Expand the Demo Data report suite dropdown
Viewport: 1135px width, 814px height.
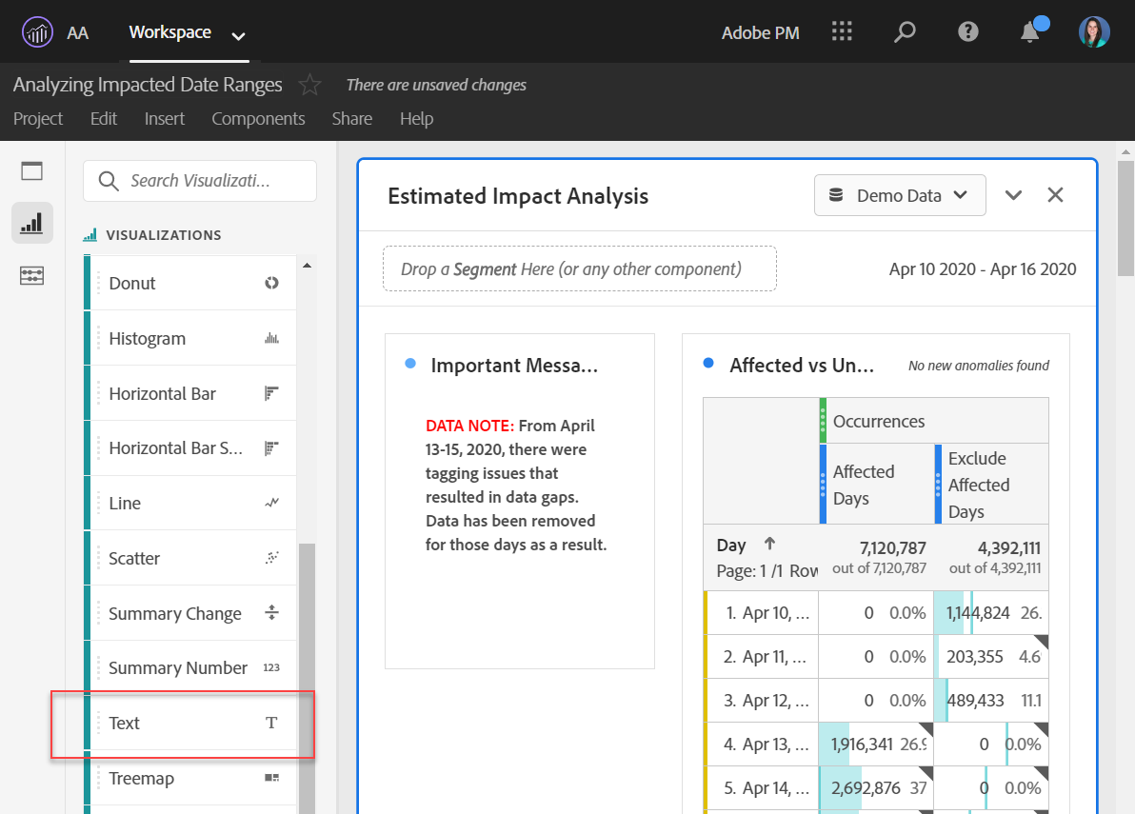(899, 195)
